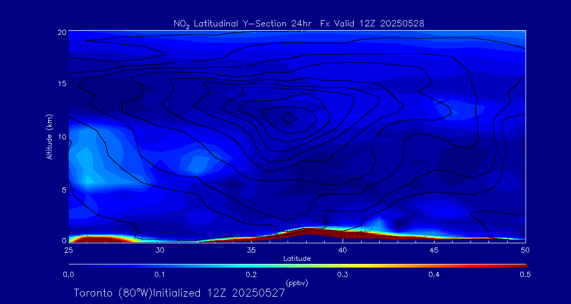Click the color scale label "0.5"
Screen dimensions: 571x304
pyautogui.click(x=525, y=274)
